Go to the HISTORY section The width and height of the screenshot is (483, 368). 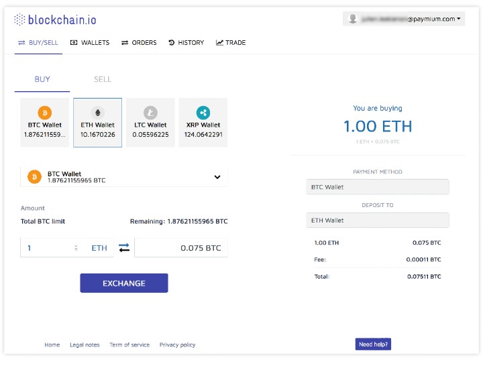pos(186,43)
